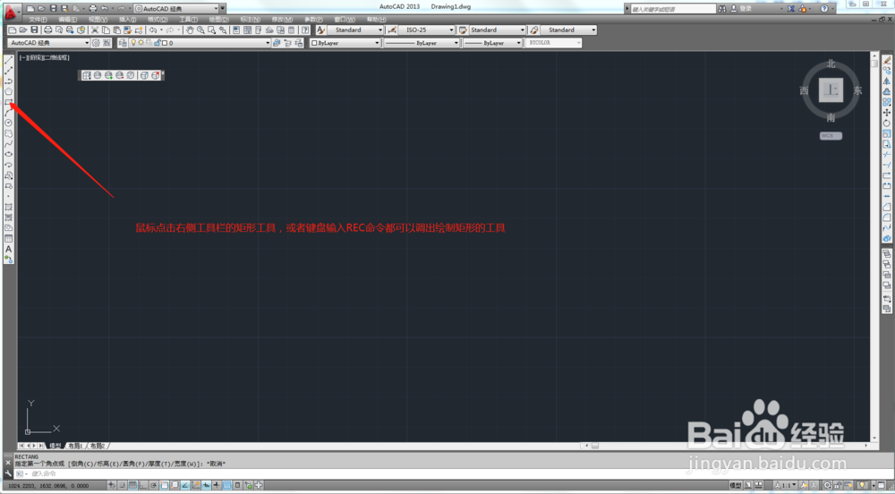Open the 绘图(D) menu
Image resolution: width=895 pixels, height=494 pixels.
point(218,20)
